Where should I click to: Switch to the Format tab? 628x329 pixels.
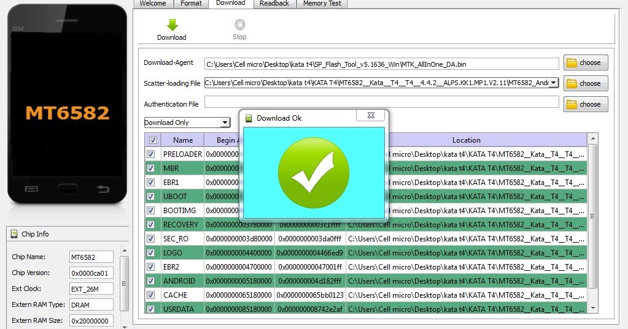191,4
